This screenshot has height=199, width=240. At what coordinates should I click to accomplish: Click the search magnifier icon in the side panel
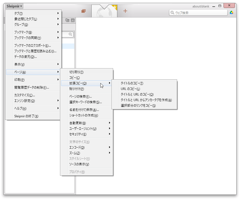coord(70,34)
